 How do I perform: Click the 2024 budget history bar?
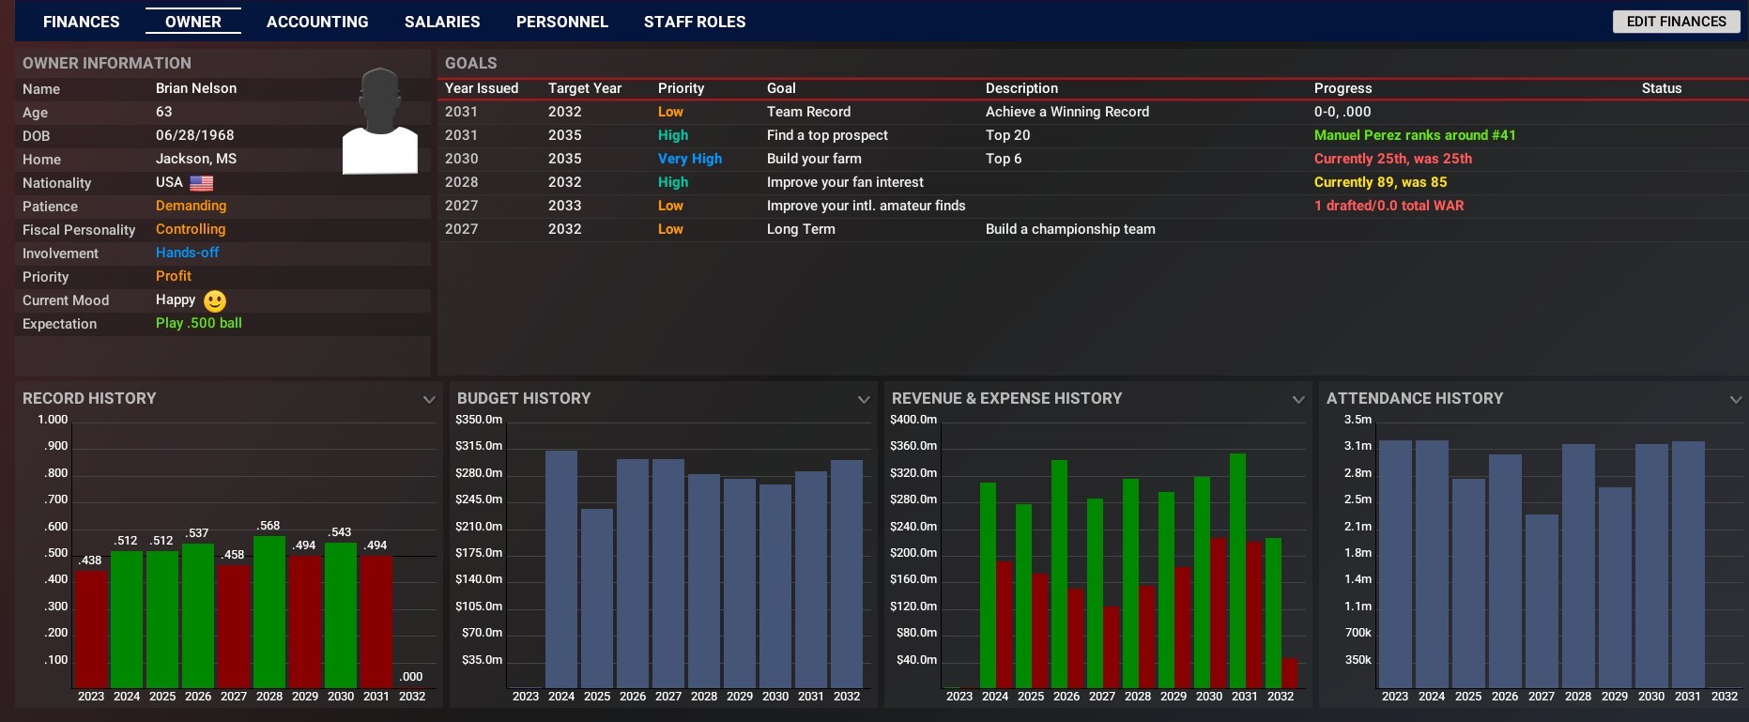(x=561, y=568)
